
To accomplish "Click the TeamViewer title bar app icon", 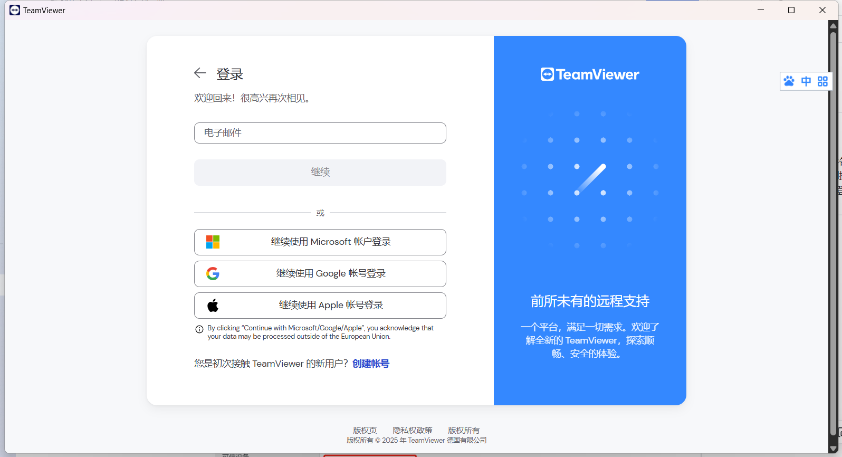I will [15, 10].
